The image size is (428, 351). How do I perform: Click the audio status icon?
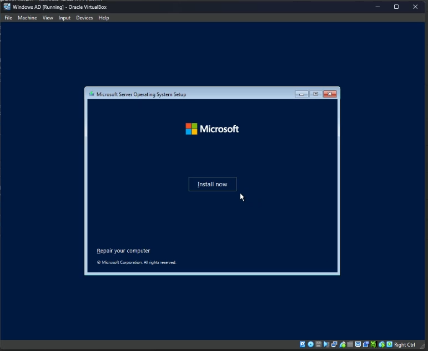[x=326, y=344]
